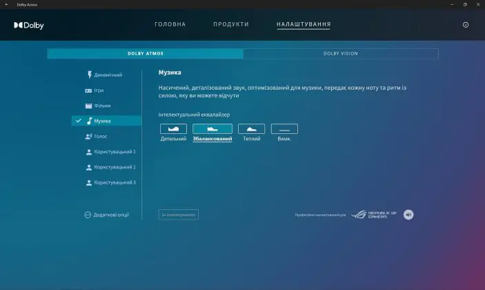Switch to the ПРОДУКТИ tab
This screenshot has height=290, width=485.
[x=231, y=24]
